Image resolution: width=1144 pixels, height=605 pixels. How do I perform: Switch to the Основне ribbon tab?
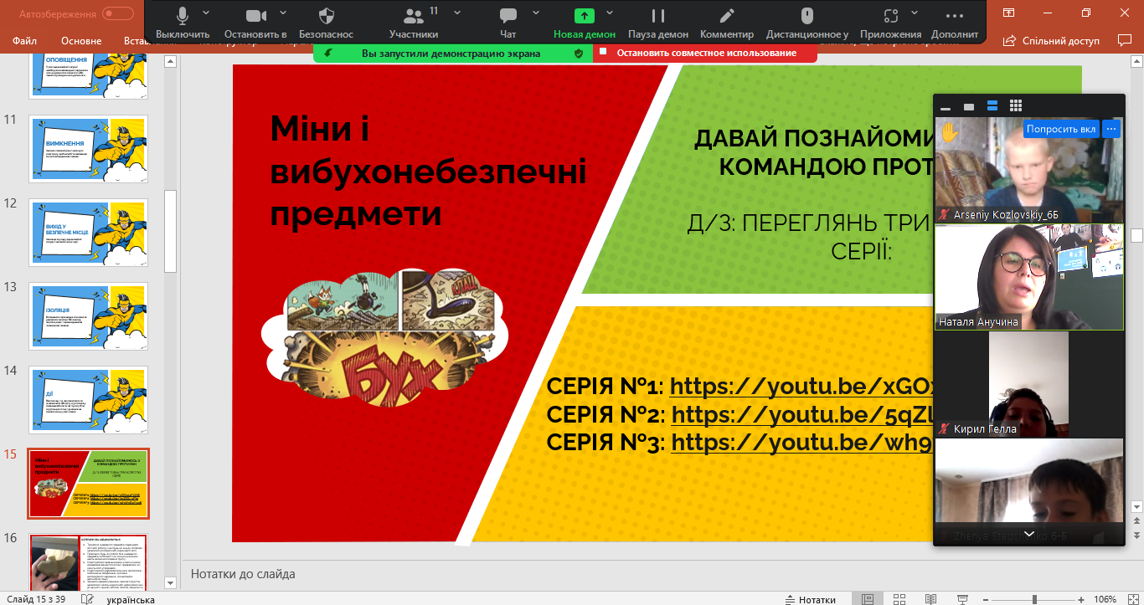point(81,41)
